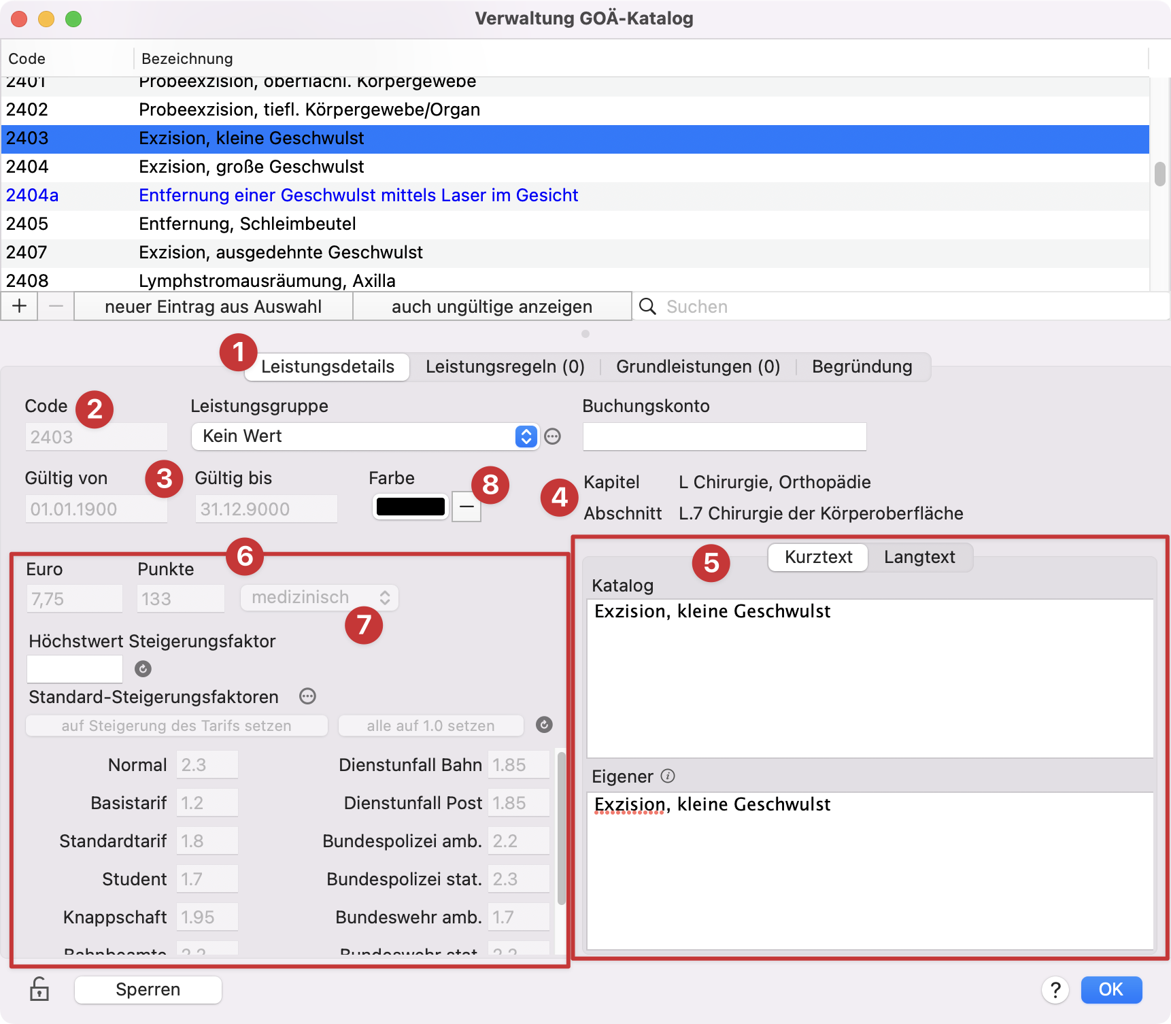Select row 2403 Exzision, kleine Geschwulst
This screenshot has width=1171, height=1024.
pyautogui.click(x=575, y=138)
